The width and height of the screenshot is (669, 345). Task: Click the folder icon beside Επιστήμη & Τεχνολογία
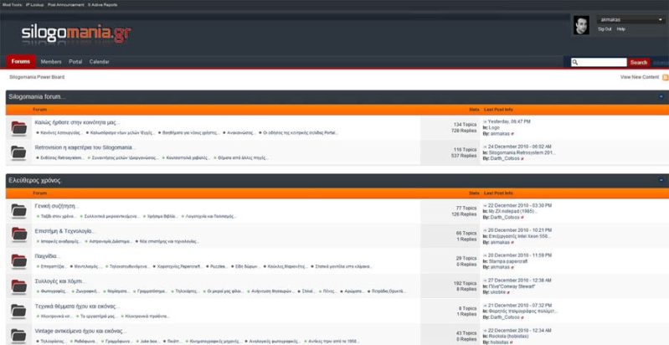pyautogui.click(x=18, y=235)
